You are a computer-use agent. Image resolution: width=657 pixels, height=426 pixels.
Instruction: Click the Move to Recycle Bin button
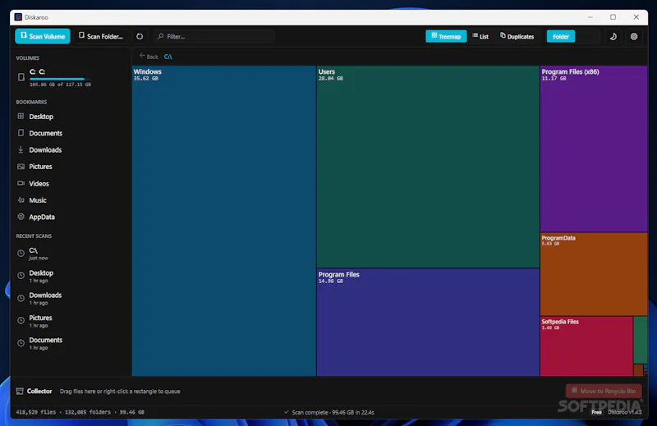click(x=604, y=391)
